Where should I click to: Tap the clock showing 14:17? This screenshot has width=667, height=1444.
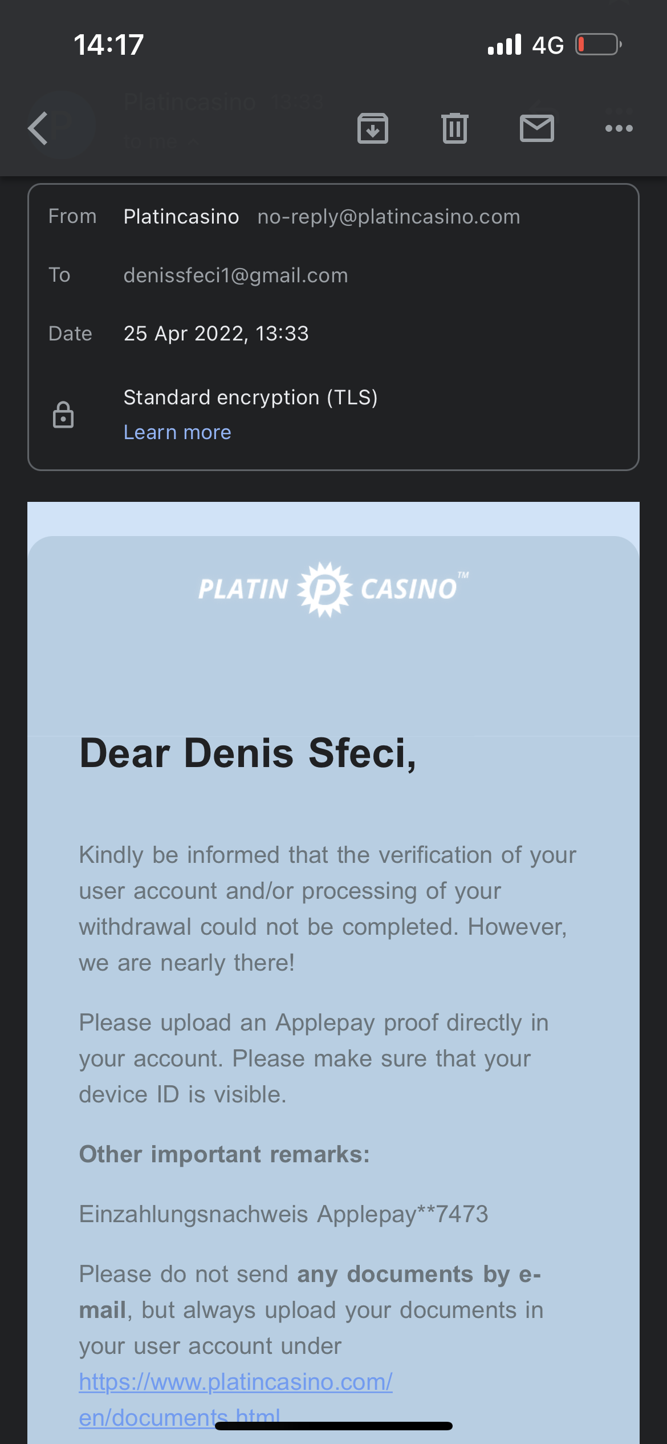point(108,44)
